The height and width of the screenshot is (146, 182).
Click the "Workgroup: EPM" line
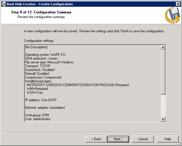pos(35,115)
